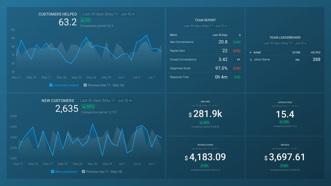Open New Customers date range dropdown
Screen dimensions: 331x186
(106, 101)
